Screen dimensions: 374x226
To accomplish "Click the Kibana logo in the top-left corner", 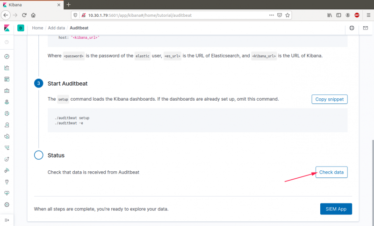I will 7,28.
